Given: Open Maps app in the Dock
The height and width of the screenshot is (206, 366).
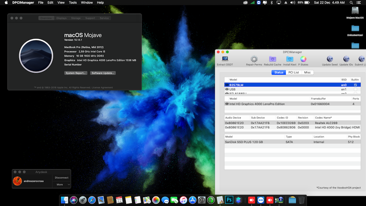Looking at the screenshot, I should (146, 200).
